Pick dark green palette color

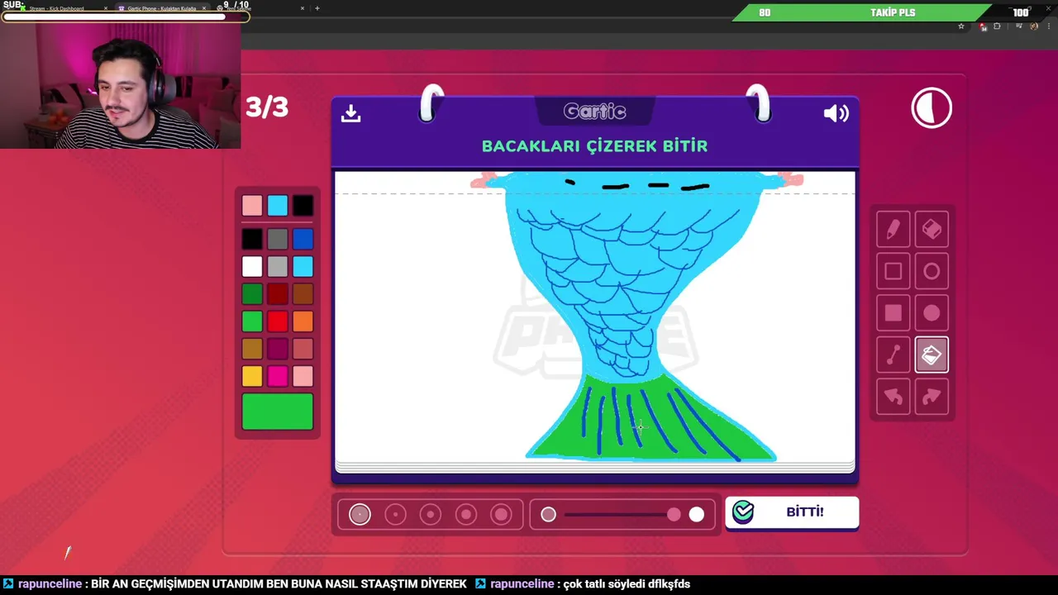(252, 294)
